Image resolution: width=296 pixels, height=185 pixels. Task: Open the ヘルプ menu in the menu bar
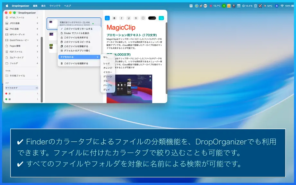point(67,6)
